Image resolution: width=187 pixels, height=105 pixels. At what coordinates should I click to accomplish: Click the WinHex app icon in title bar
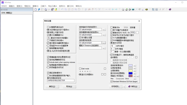pyautogui.click(x=3, y=2)
